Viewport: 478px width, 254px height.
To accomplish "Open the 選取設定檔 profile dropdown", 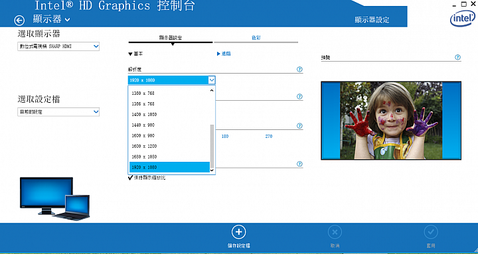I will point(58,112).
